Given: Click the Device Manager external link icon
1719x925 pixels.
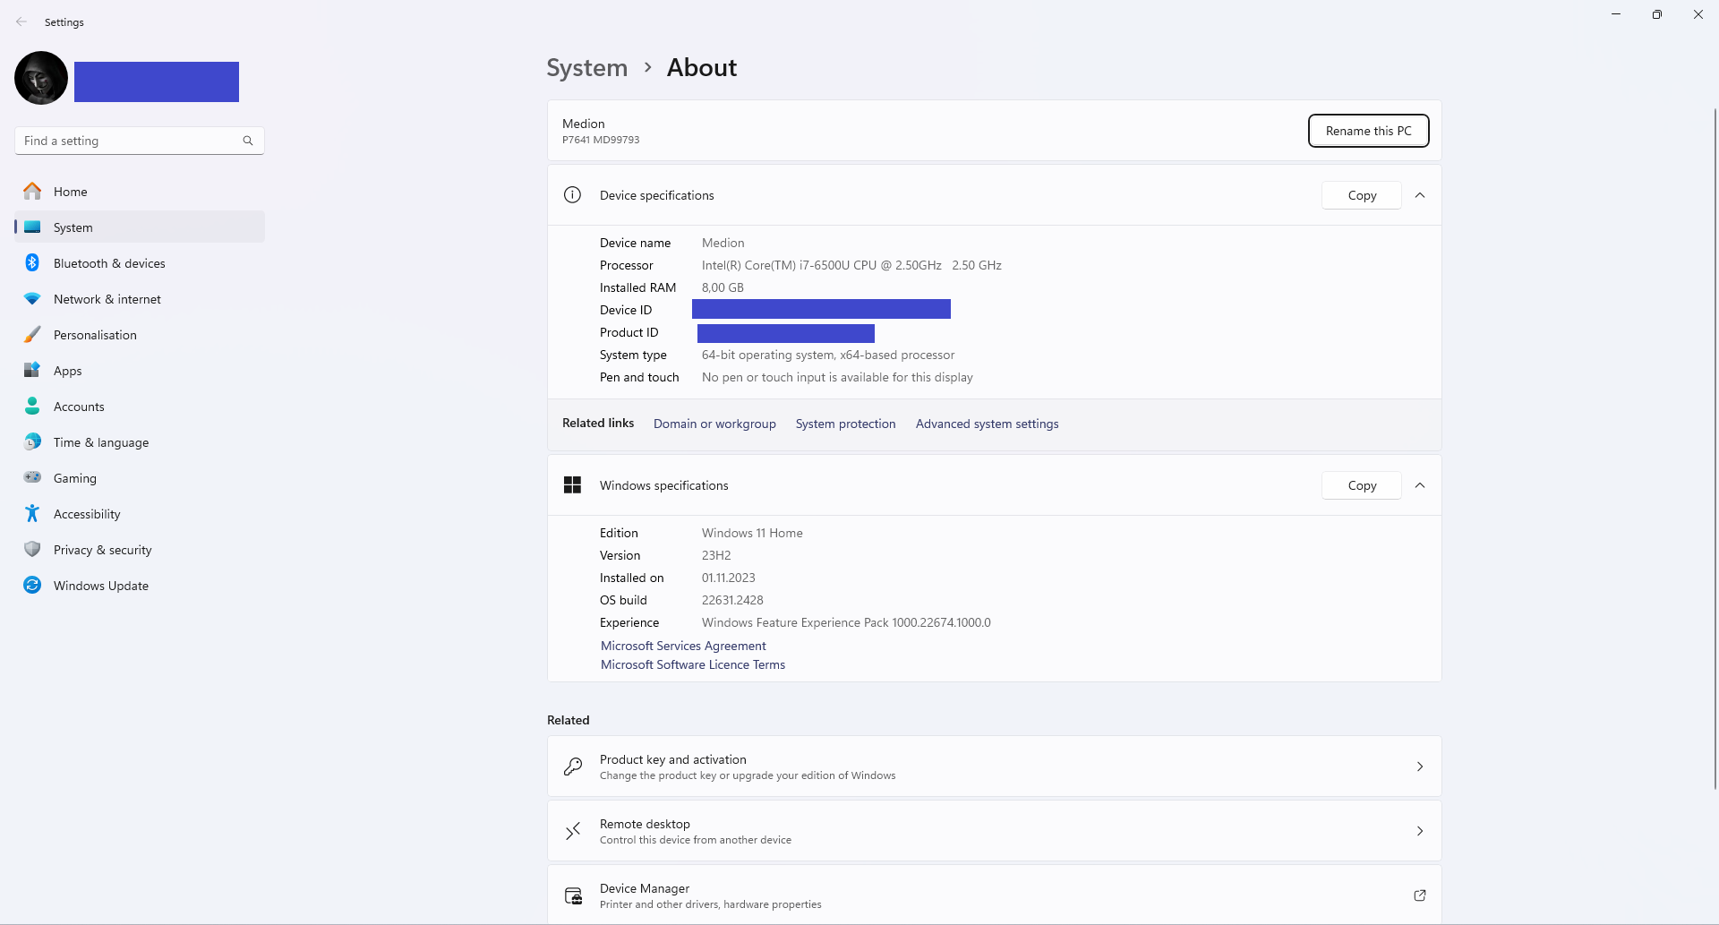Looking at the screenshot, I should [x=1420, y=895].
